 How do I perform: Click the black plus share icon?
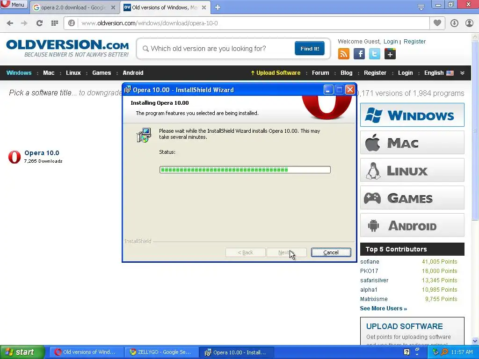pyautogui.click(x=390, y=54)
